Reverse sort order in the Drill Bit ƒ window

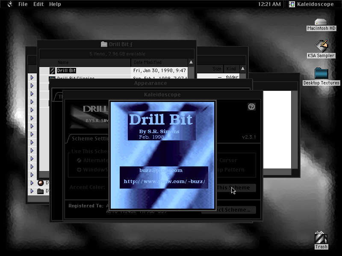coord(191,62)
